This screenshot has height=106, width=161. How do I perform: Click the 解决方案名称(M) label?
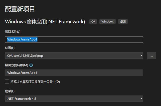tap(17, 65)
